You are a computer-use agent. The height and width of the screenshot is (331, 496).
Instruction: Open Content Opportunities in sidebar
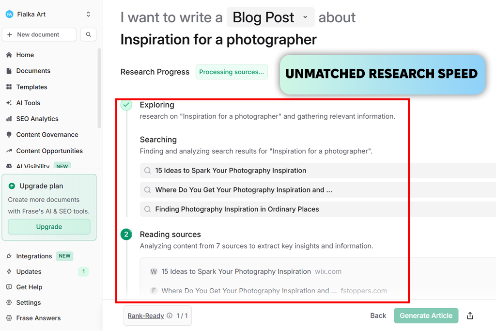pyautogui.click(x=49, y=151)
